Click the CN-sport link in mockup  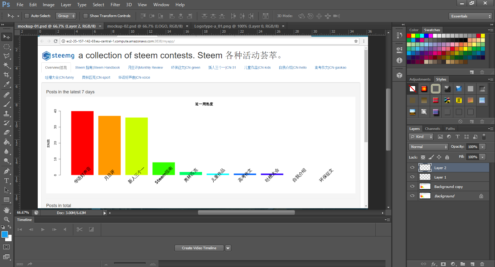96,77
